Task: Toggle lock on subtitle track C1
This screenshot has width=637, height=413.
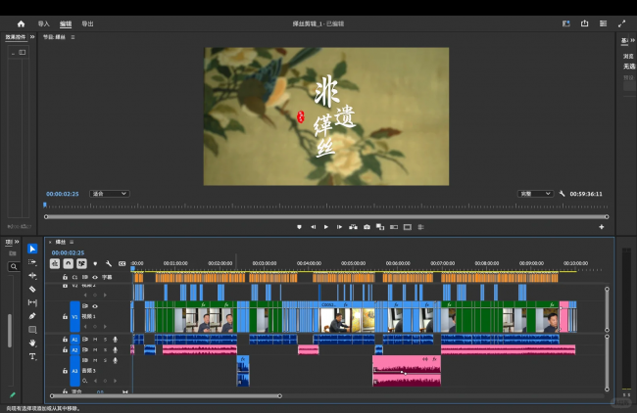Action: point(66,277)
